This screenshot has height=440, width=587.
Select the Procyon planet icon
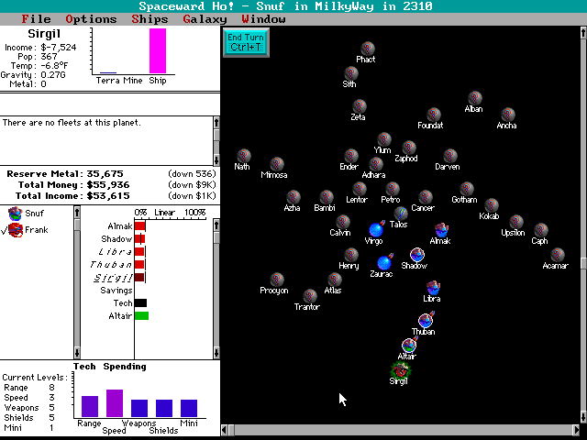[x=277, y=279]
